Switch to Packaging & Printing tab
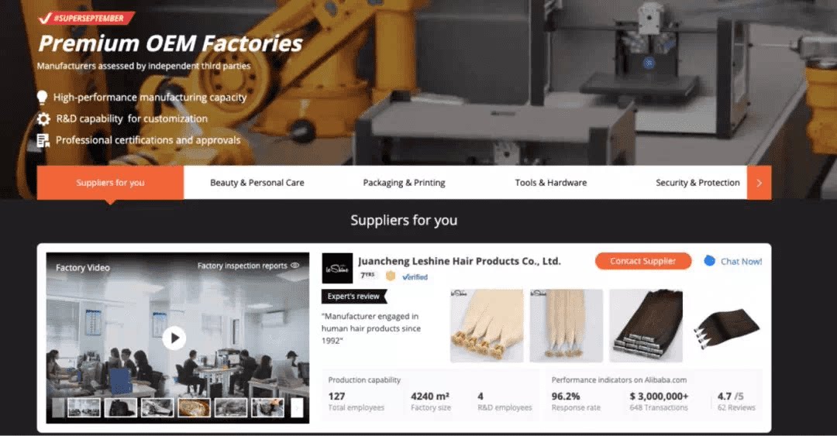Viewport: 837px width, 436px height. [404, 183]
